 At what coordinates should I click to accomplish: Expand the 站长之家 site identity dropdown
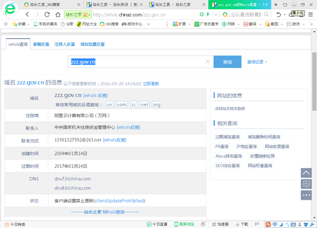(x=89, y=15)
